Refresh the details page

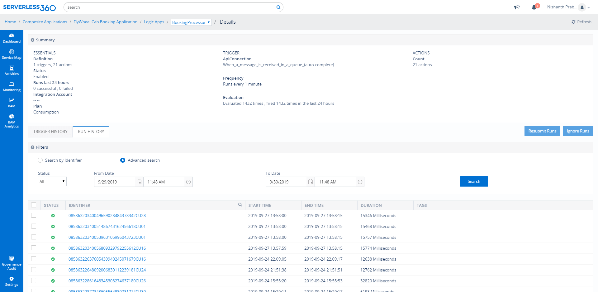581,22
